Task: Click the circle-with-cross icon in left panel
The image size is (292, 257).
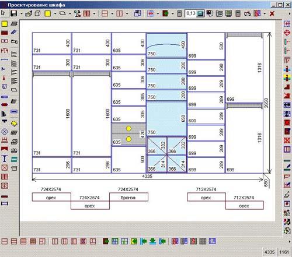Action: (x=5, y=132)
